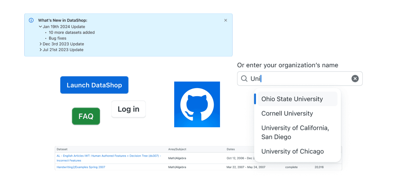Click into the organization name search field
The width and height of the screenshot is (396, 190).
[x=300, y=79]
